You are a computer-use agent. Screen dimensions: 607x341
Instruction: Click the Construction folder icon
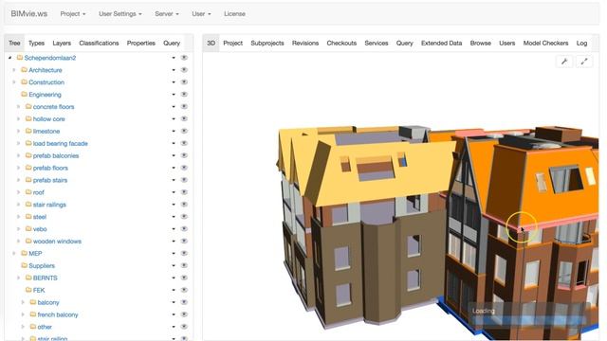24,82
